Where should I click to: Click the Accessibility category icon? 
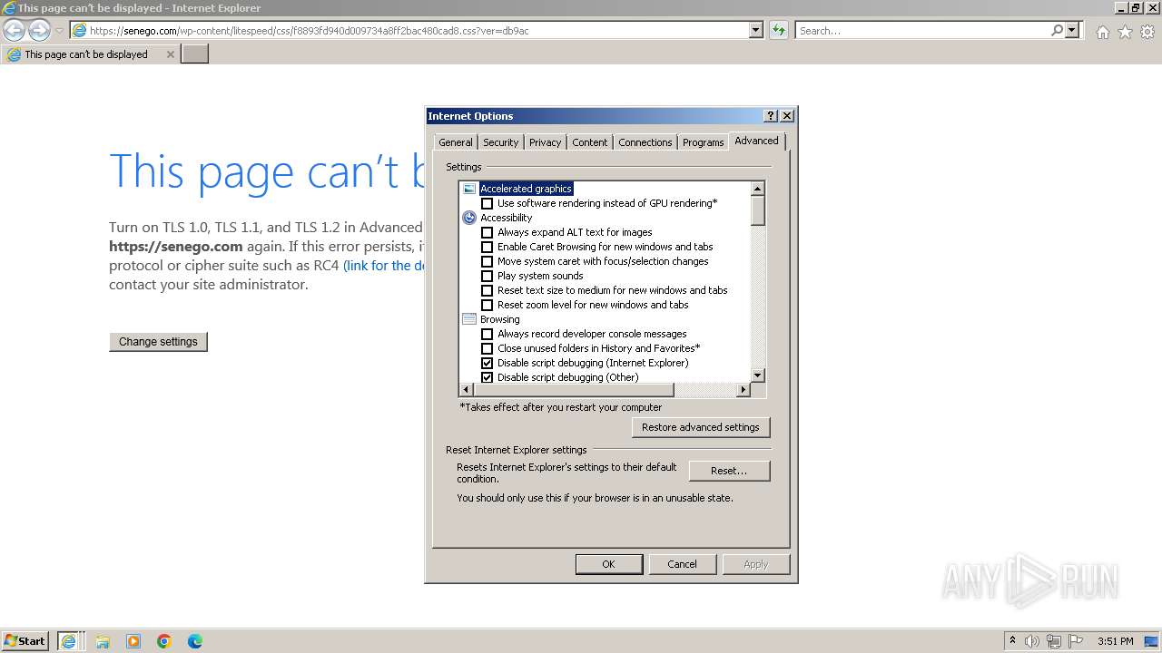pyautogui.click(x=469, y=218)
